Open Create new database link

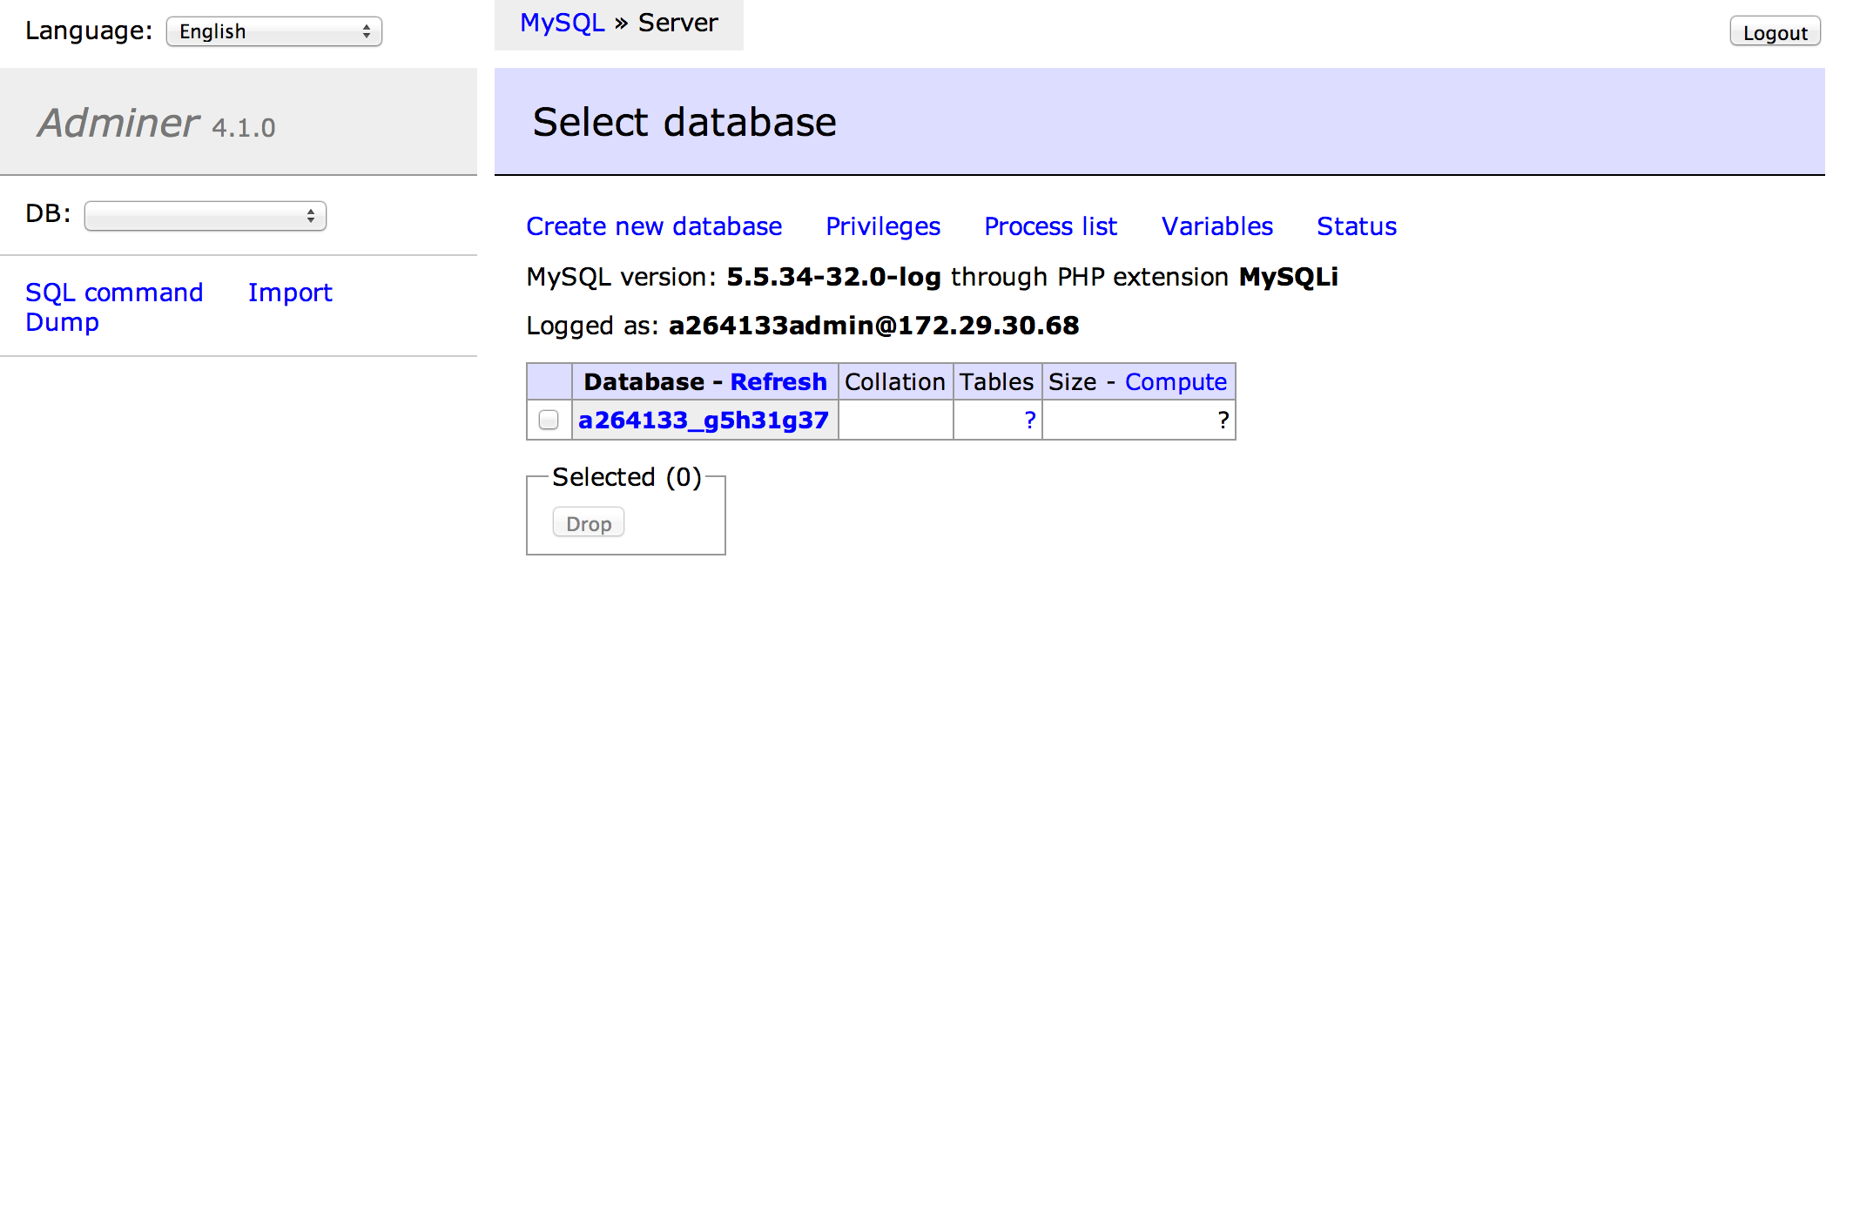coord(654,226)
